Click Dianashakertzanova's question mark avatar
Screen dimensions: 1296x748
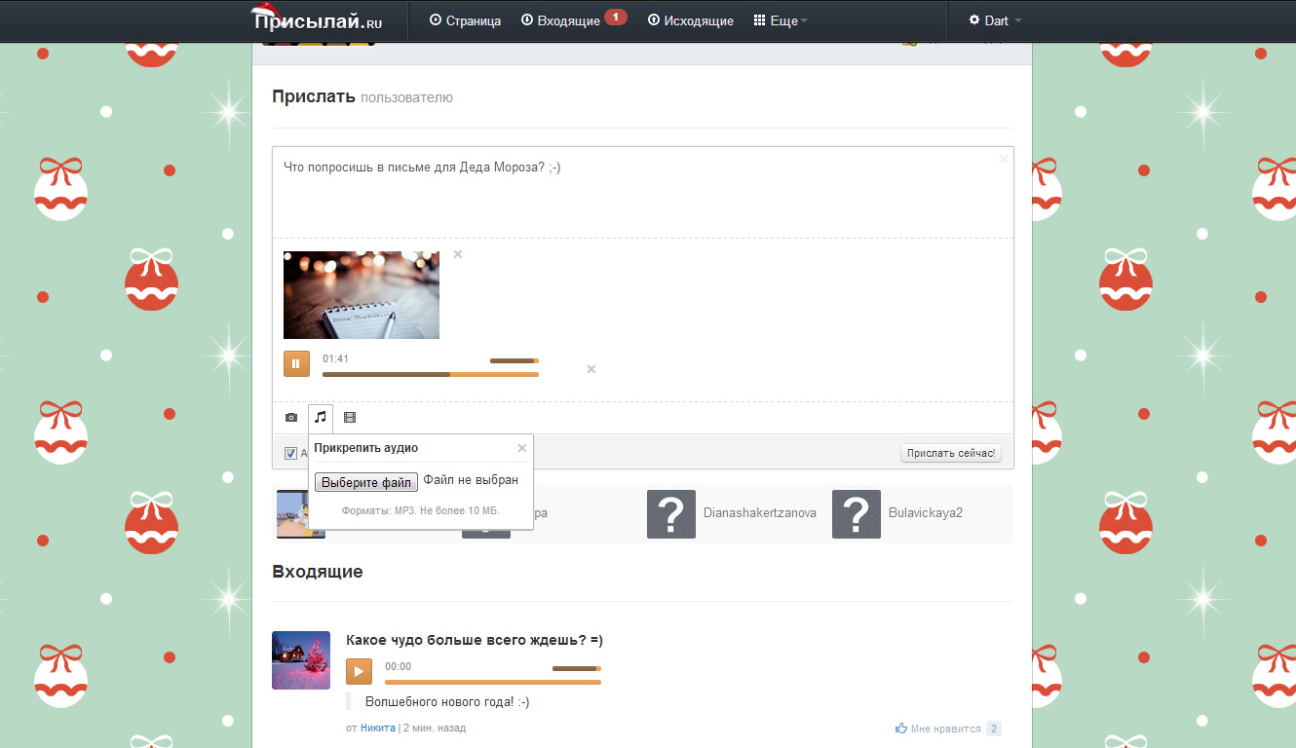click(x=671, y=514)
